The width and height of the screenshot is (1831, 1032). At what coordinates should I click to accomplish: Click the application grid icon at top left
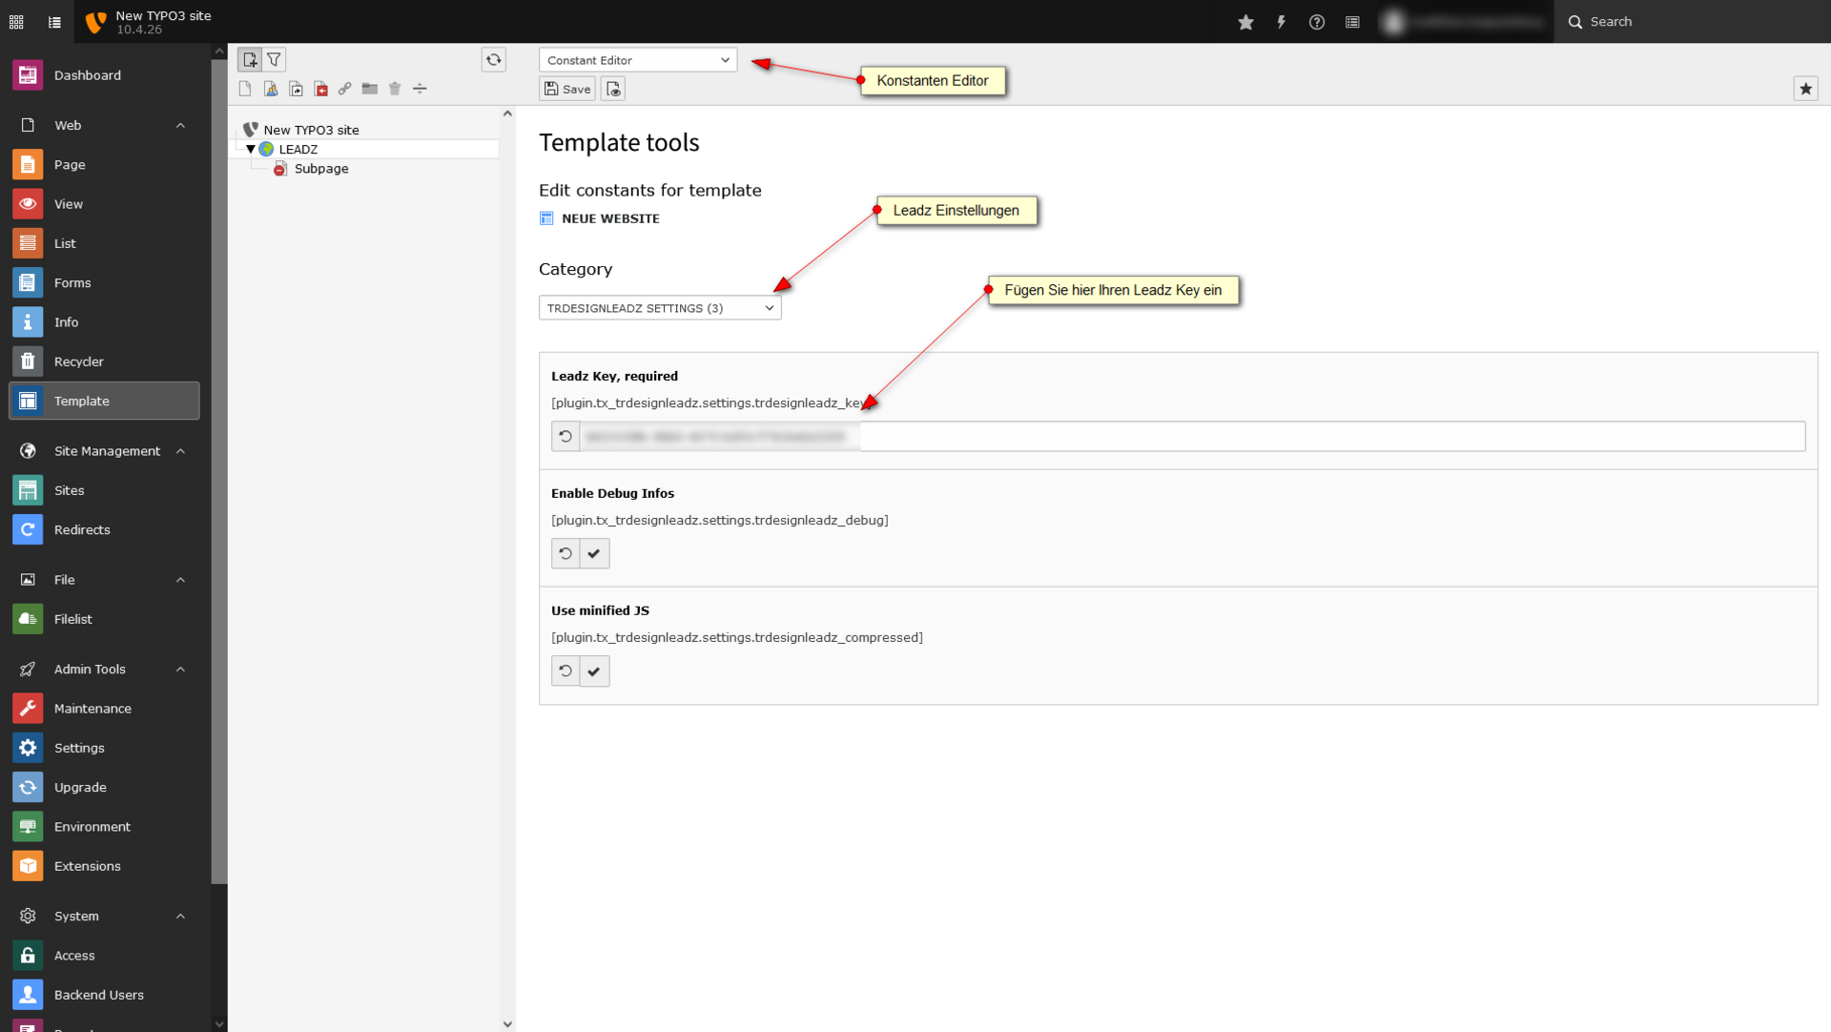tap(16, 22)
